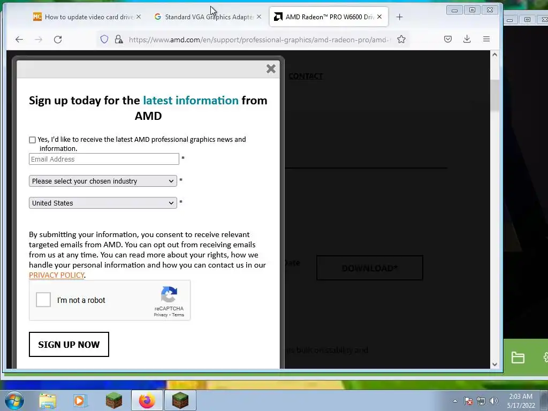Dismiss the AMD sign-up popup
The image size is (548, 411).
(271, 69)
